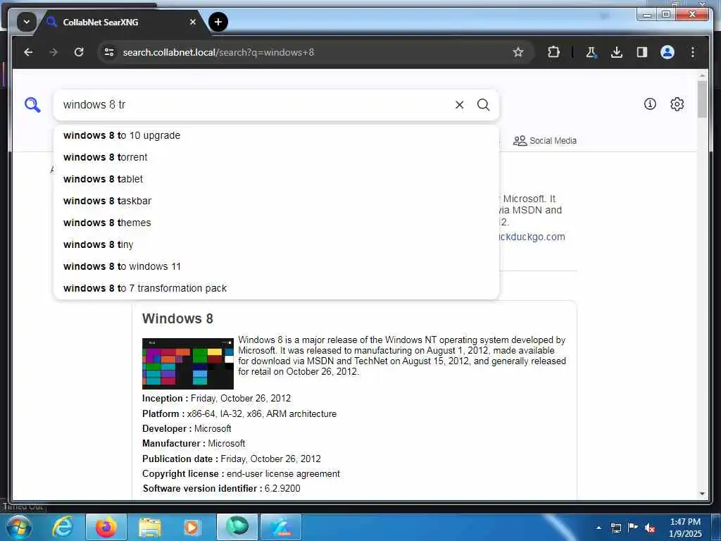Choose suggestion "windows 8 taskbar"
721x541 pixels.
click(276, 201)
